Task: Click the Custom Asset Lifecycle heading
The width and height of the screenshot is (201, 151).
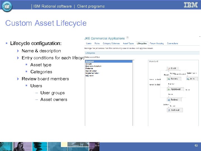Action: [46, 23]
